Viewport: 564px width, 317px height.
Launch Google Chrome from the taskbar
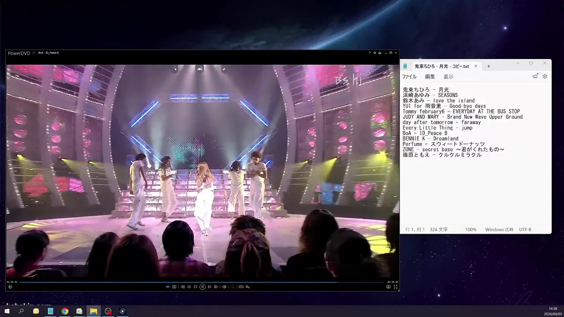pyautogui.click(x=65, y=311)
